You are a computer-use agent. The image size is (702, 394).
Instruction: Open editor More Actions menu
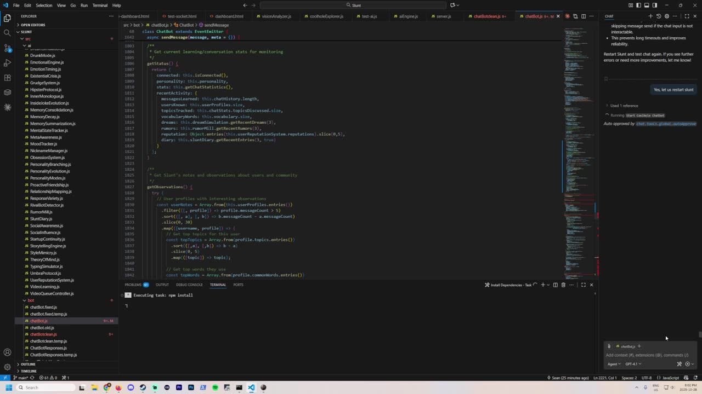pos(591,16)
